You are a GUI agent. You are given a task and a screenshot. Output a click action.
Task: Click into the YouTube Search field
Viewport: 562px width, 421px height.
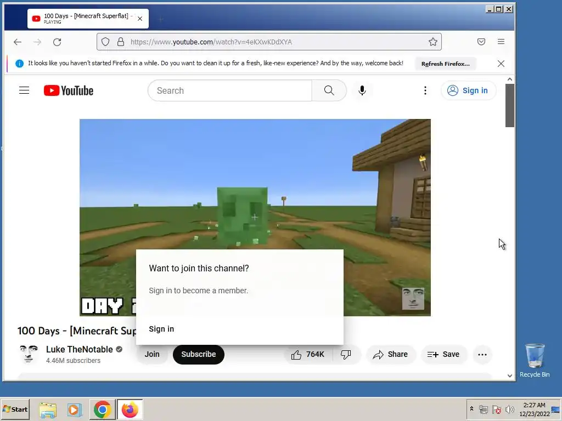click(230, 90)
